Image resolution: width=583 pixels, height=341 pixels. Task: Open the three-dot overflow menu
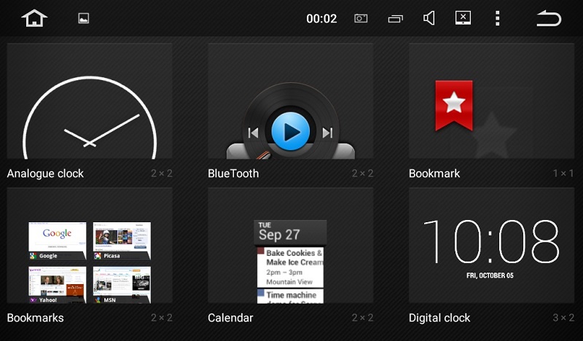point(498,18)
